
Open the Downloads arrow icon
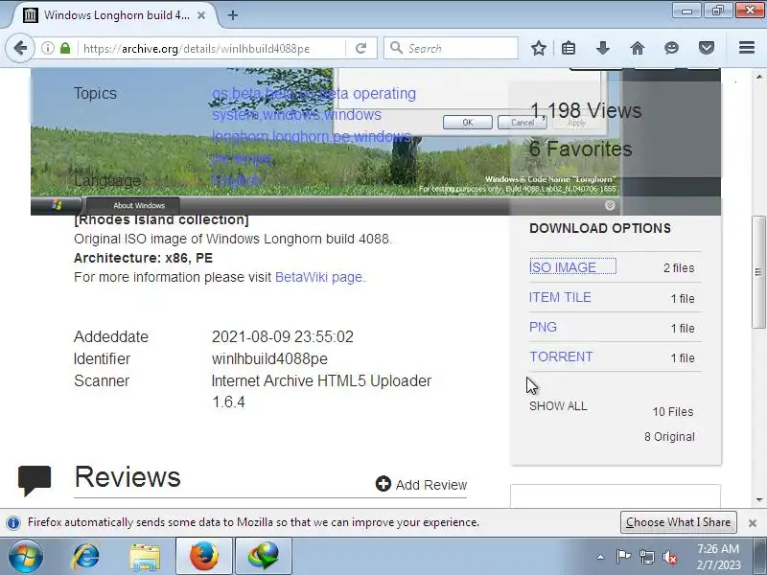point(603,48)
